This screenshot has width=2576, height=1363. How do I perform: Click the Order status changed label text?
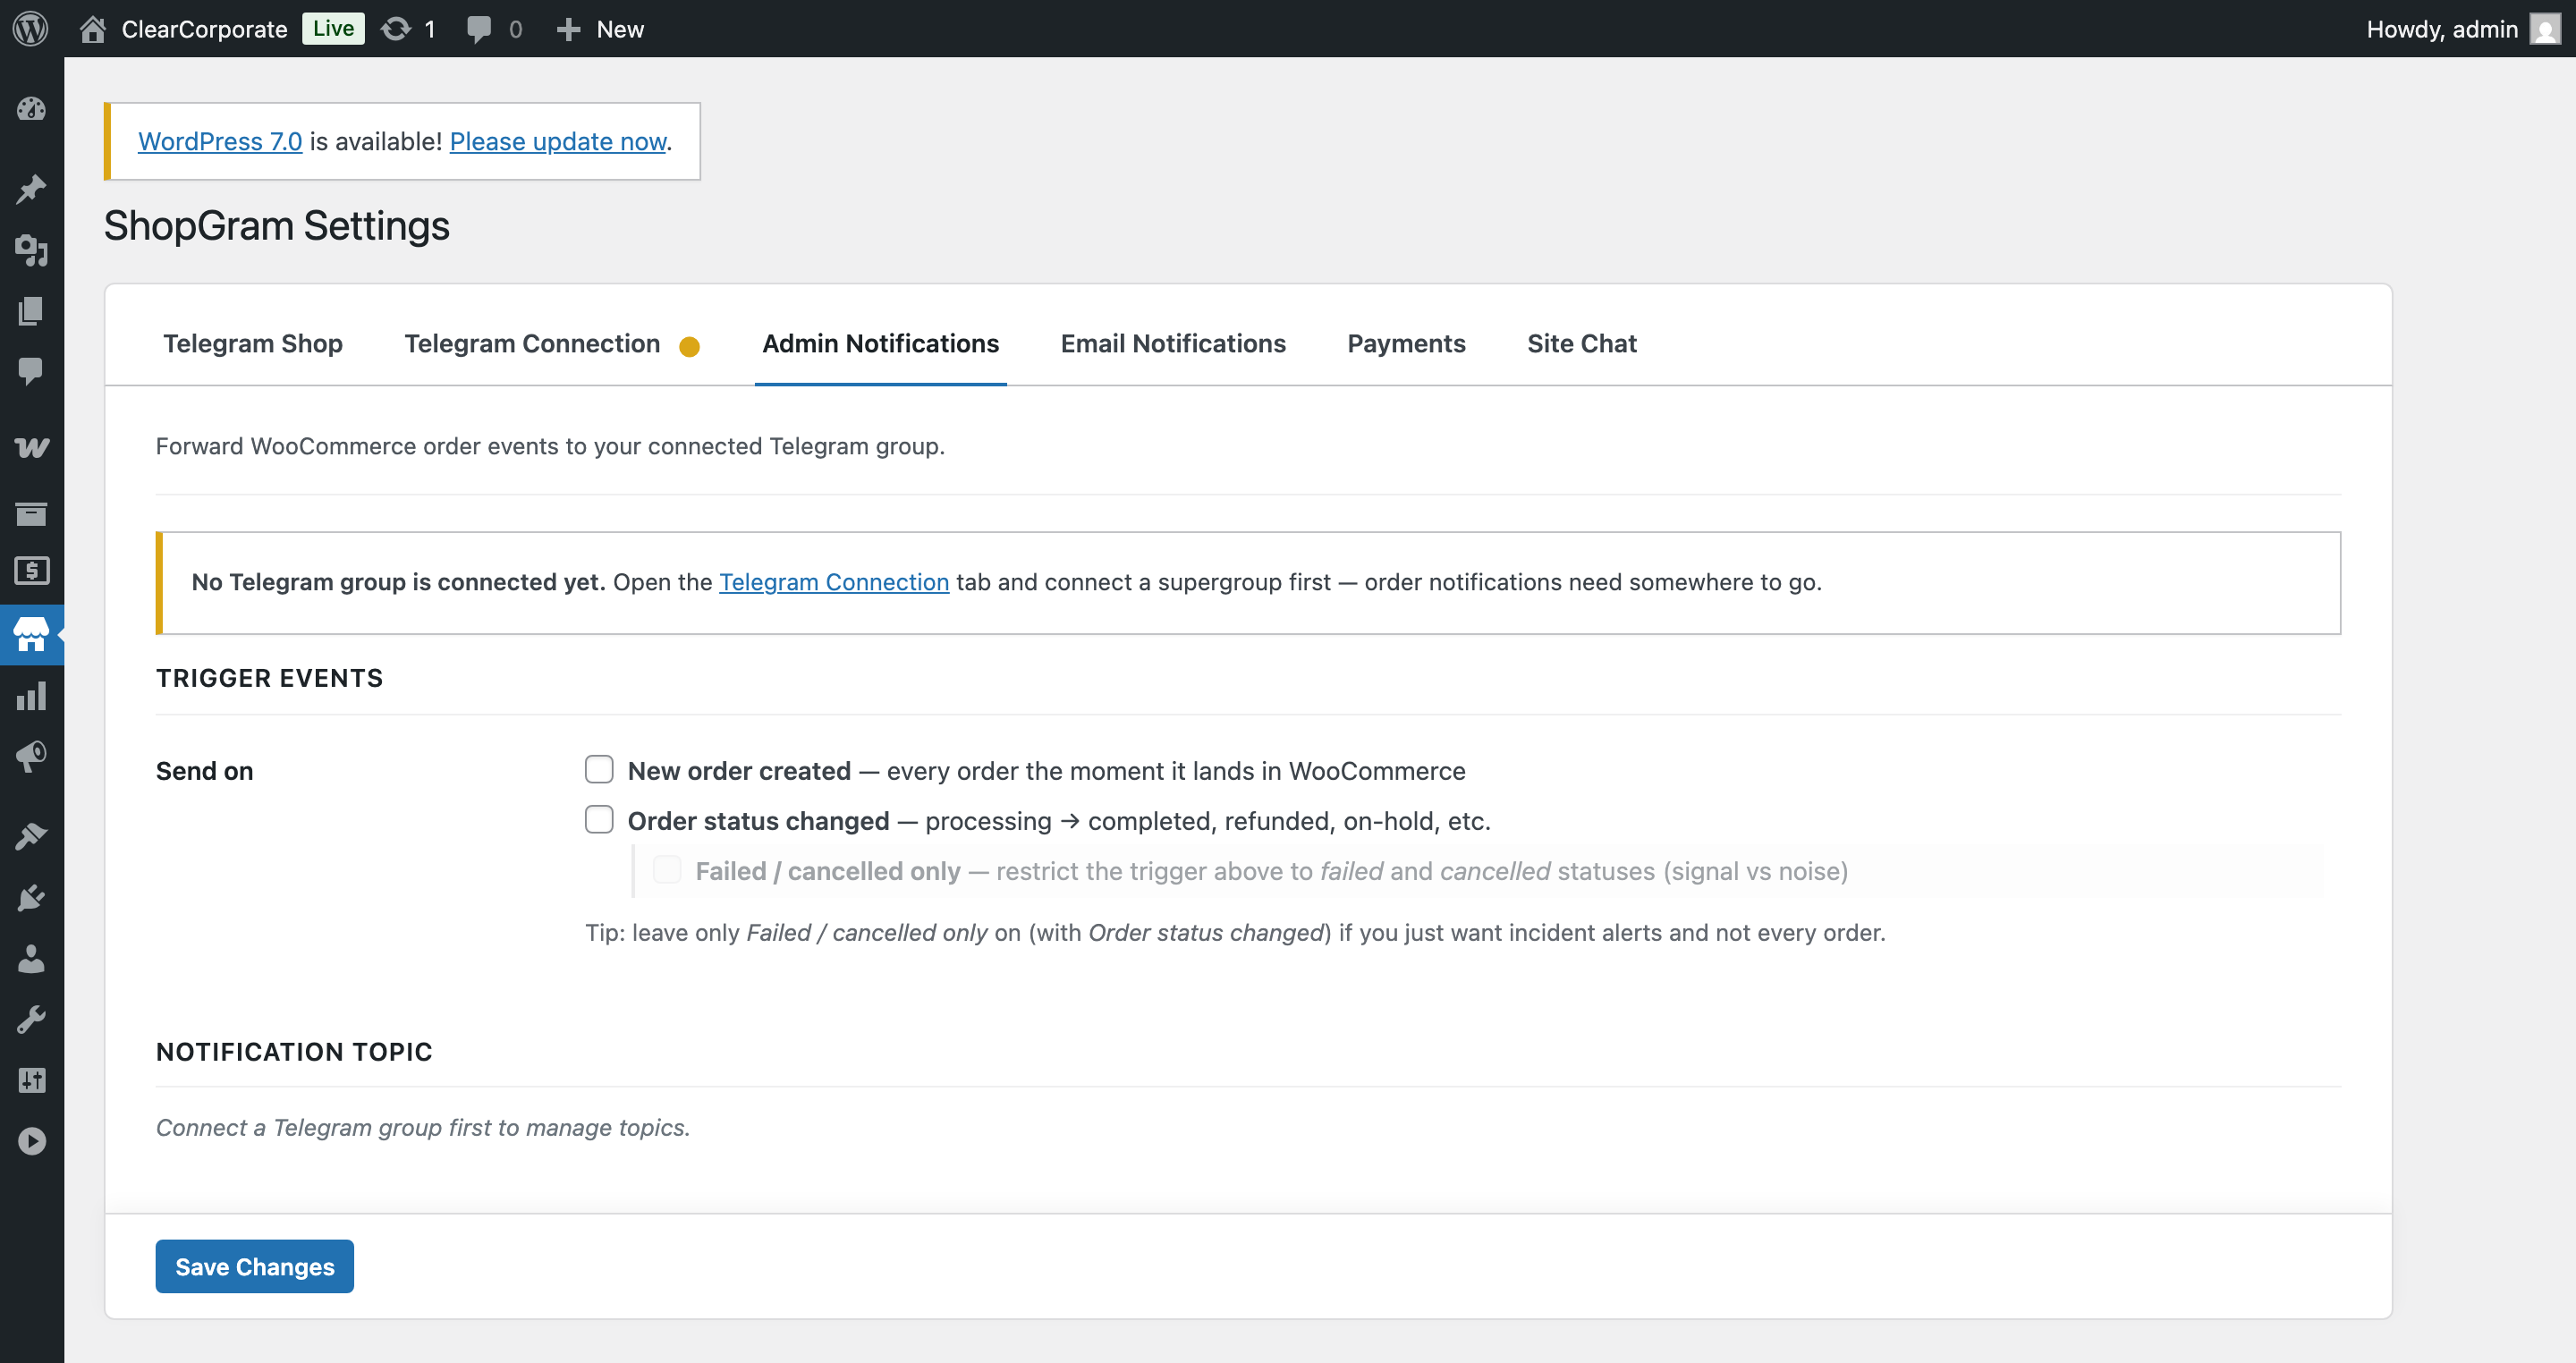(x=758, y=821)
